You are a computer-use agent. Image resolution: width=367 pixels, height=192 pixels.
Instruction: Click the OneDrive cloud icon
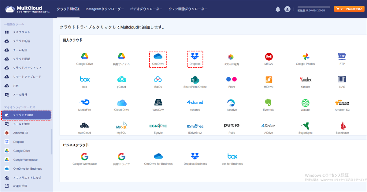coord(158,57)
